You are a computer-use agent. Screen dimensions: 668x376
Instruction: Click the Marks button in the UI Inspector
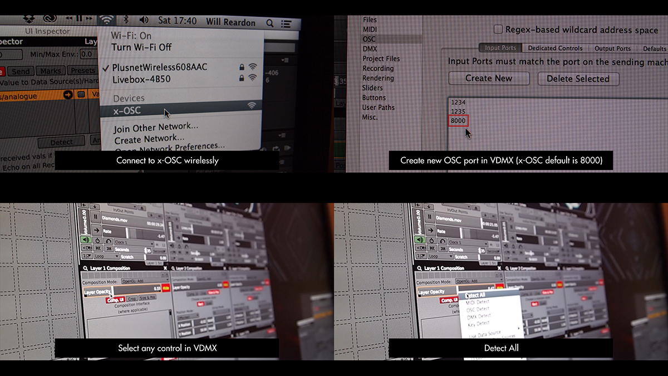[51, 71]
